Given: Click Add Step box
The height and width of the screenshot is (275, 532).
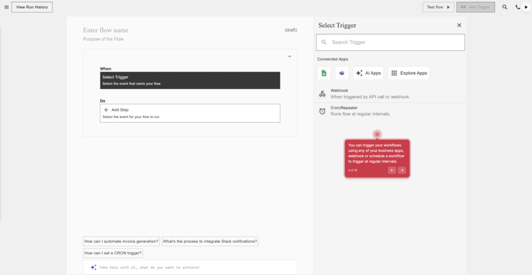Looking at the screenshot, I should coord(190,113).
